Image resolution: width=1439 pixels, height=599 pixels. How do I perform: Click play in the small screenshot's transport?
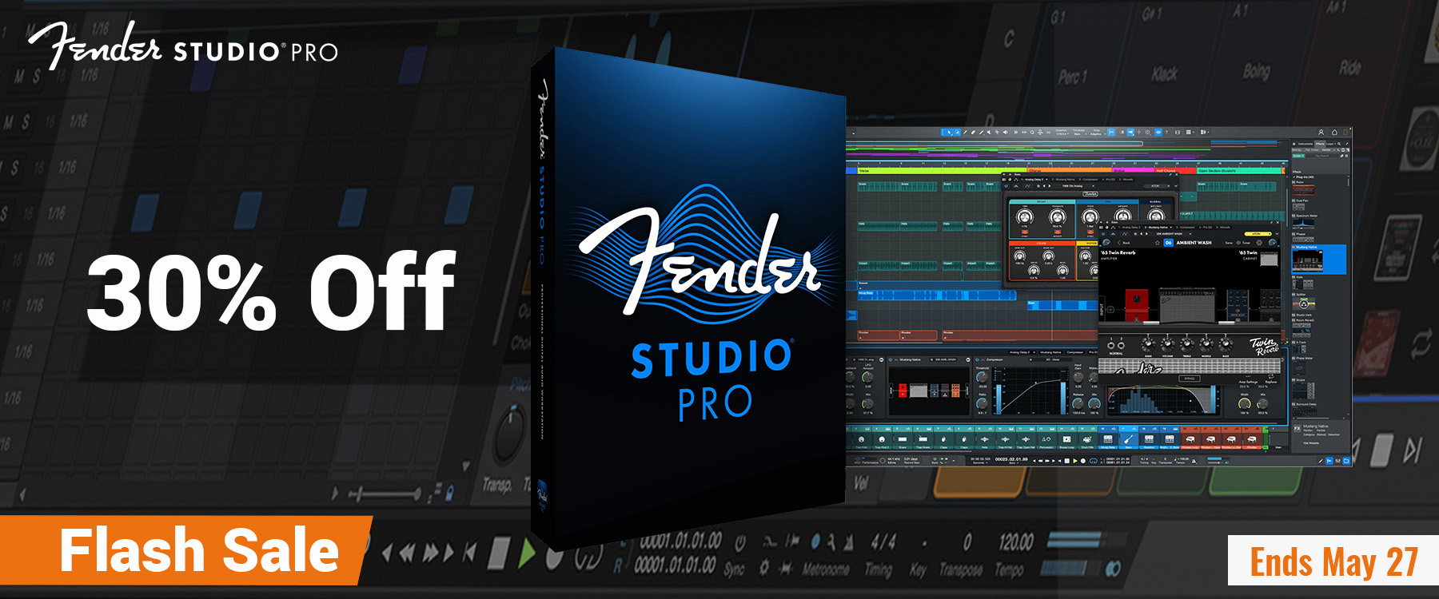point(1075,461)
